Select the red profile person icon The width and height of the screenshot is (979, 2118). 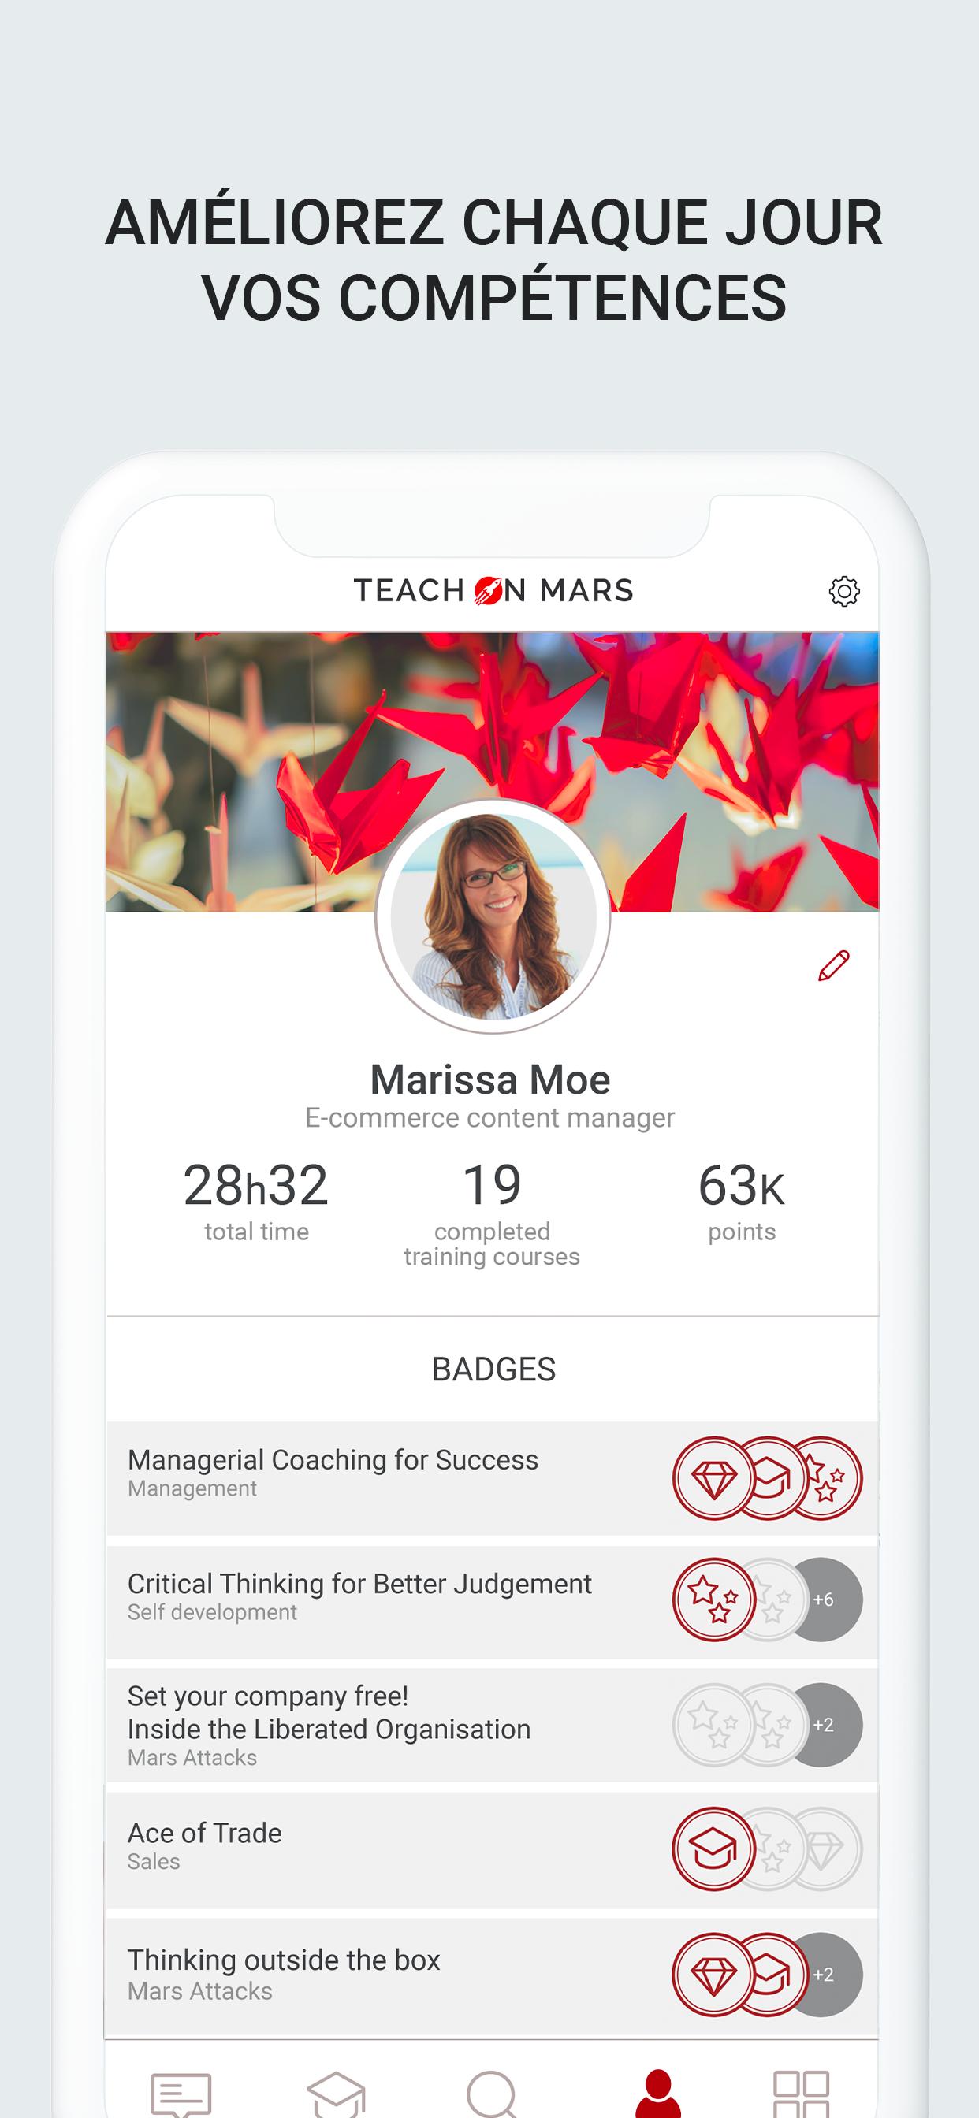click(658, 2094)
